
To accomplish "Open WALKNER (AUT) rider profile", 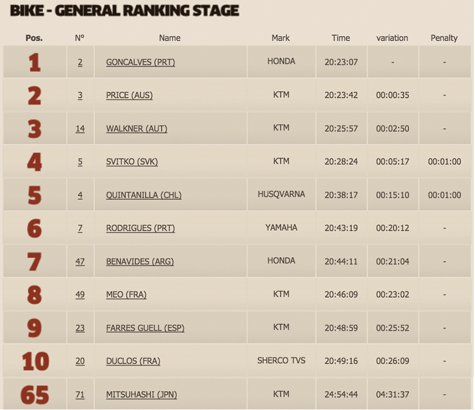I will pos(137,128).
